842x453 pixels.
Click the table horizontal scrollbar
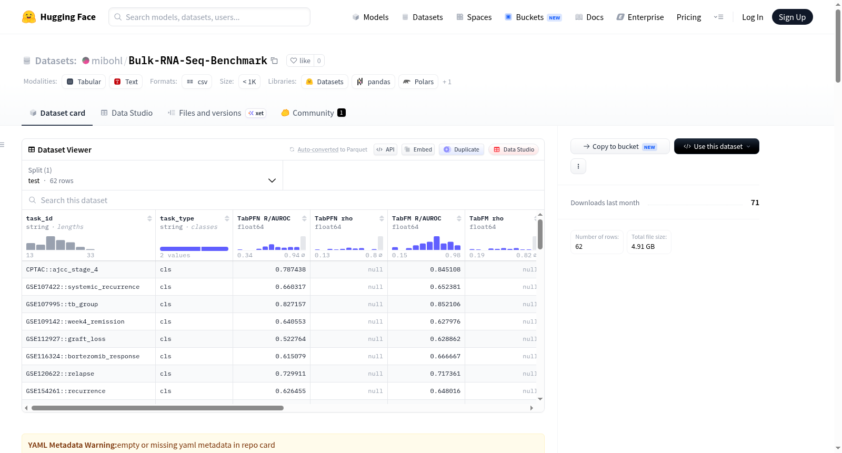157,408
